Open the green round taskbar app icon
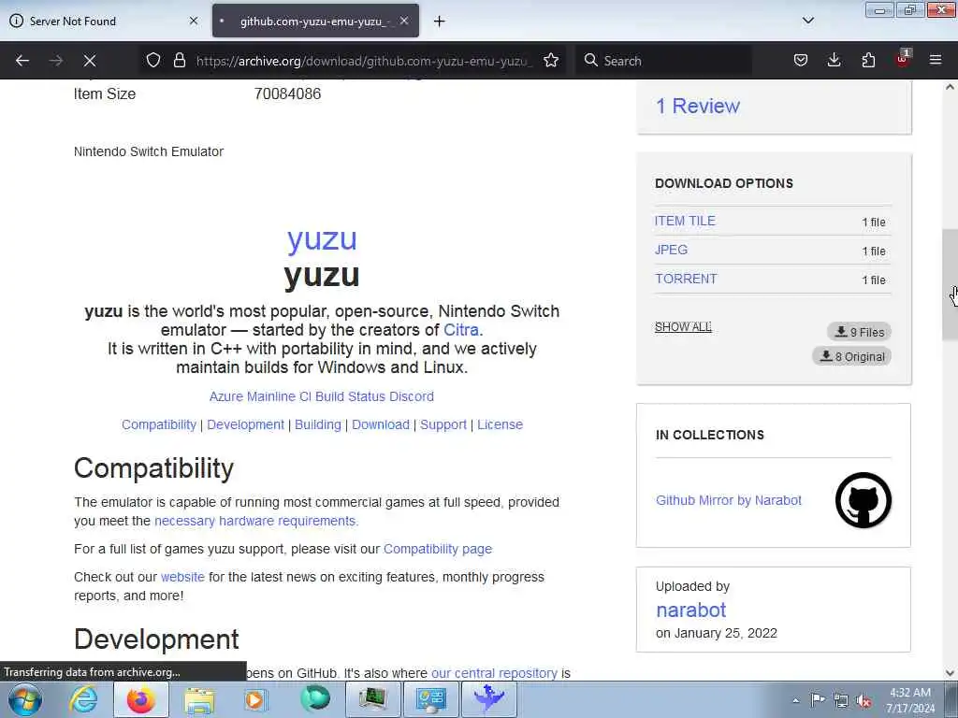 tap(314, 699)
